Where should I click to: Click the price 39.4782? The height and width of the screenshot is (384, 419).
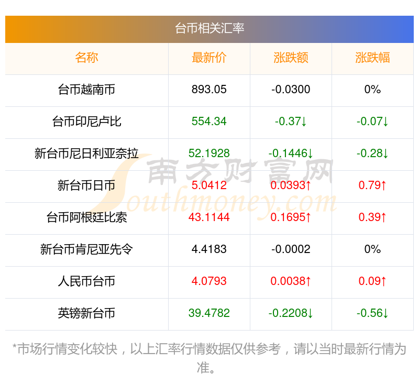[x=209, y=313]
